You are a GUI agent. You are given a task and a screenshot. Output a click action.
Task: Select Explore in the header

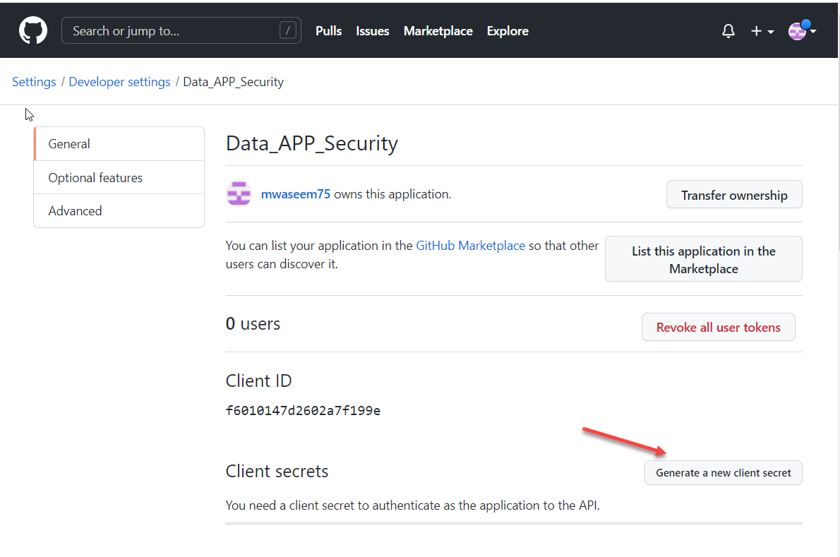(508, 31)
